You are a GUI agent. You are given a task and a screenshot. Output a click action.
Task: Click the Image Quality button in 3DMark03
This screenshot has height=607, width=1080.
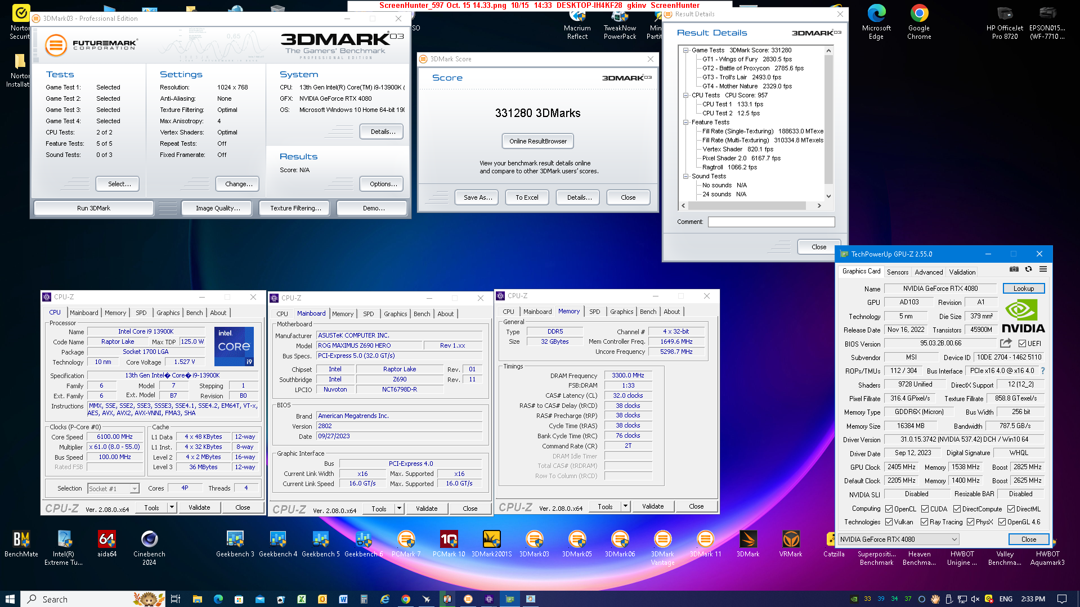(x=218, y=208)
